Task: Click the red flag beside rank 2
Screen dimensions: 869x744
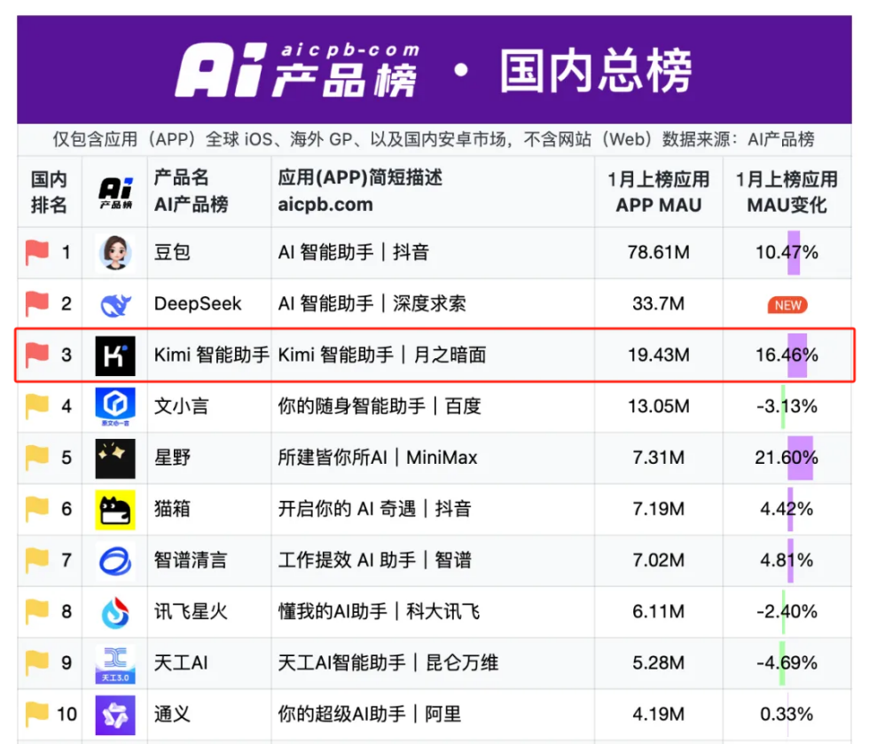Action: point(37,304)
